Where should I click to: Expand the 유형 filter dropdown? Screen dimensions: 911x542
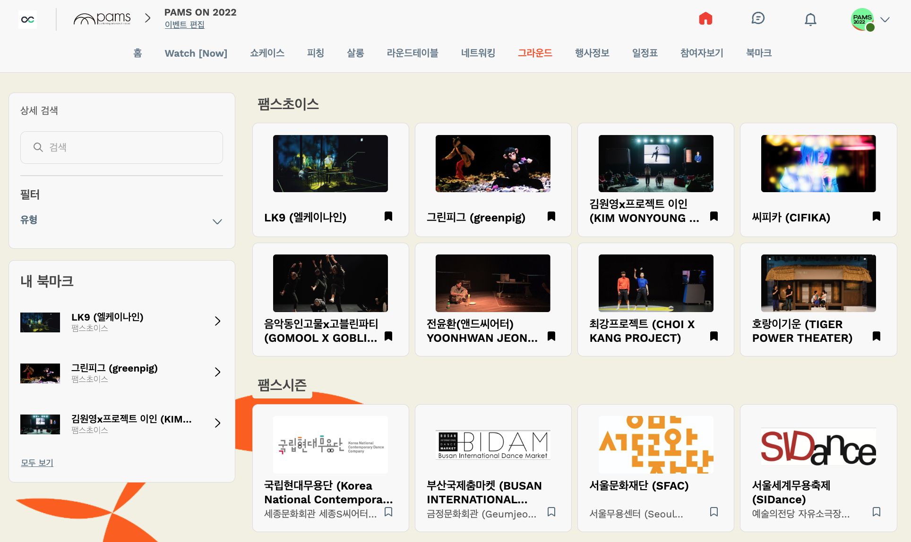pos(121,220)
